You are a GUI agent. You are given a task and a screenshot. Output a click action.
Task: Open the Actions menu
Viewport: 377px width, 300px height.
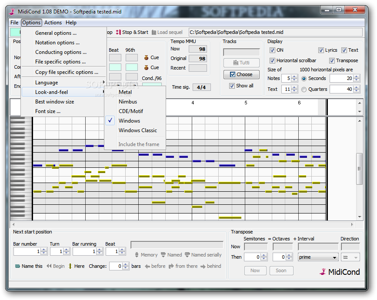point(53,23)
